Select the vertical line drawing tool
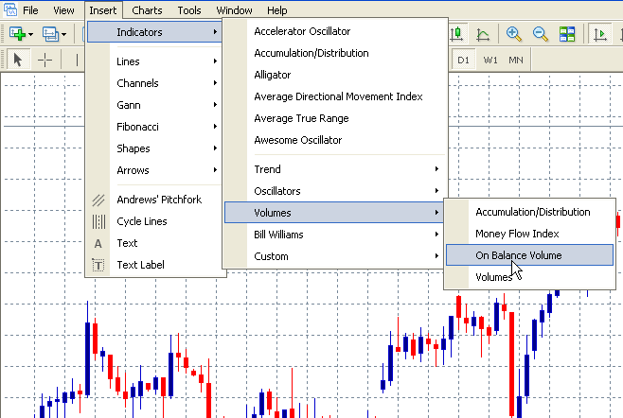Image resolution: width=623 pixels, height=418 pixels. pyautogui.click(x=77, y=60)
